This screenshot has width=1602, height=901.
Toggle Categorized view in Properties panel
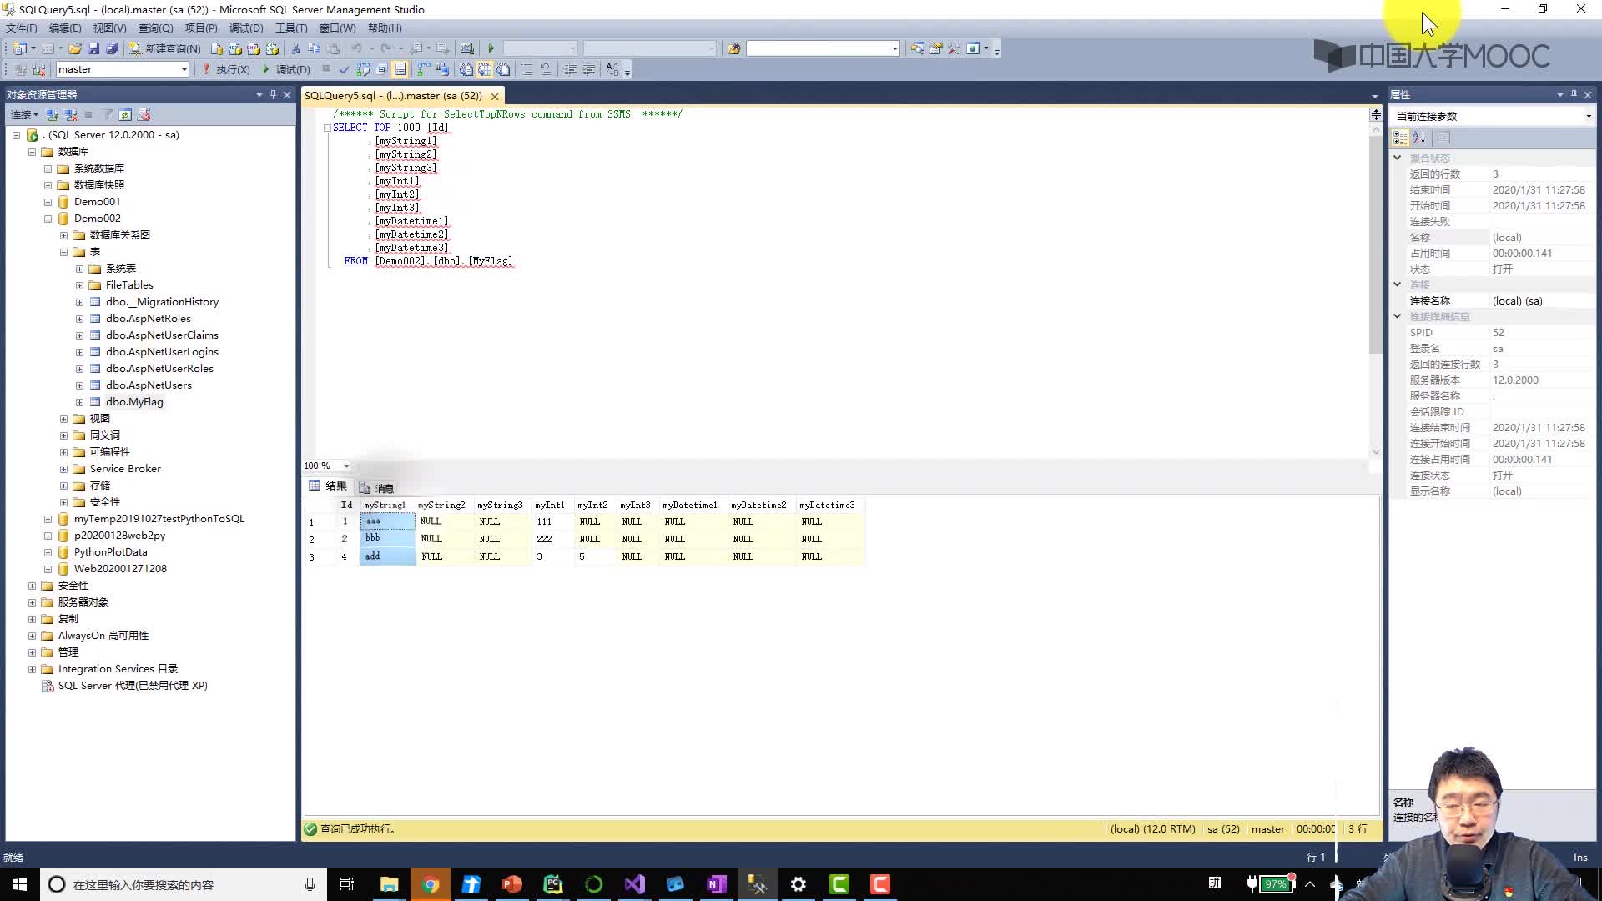(1401, 138)
